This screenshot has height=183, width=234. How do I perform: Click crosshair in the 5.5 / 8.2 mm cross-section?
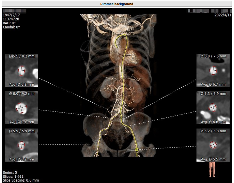pyautogui.click(x=21, y=71)
